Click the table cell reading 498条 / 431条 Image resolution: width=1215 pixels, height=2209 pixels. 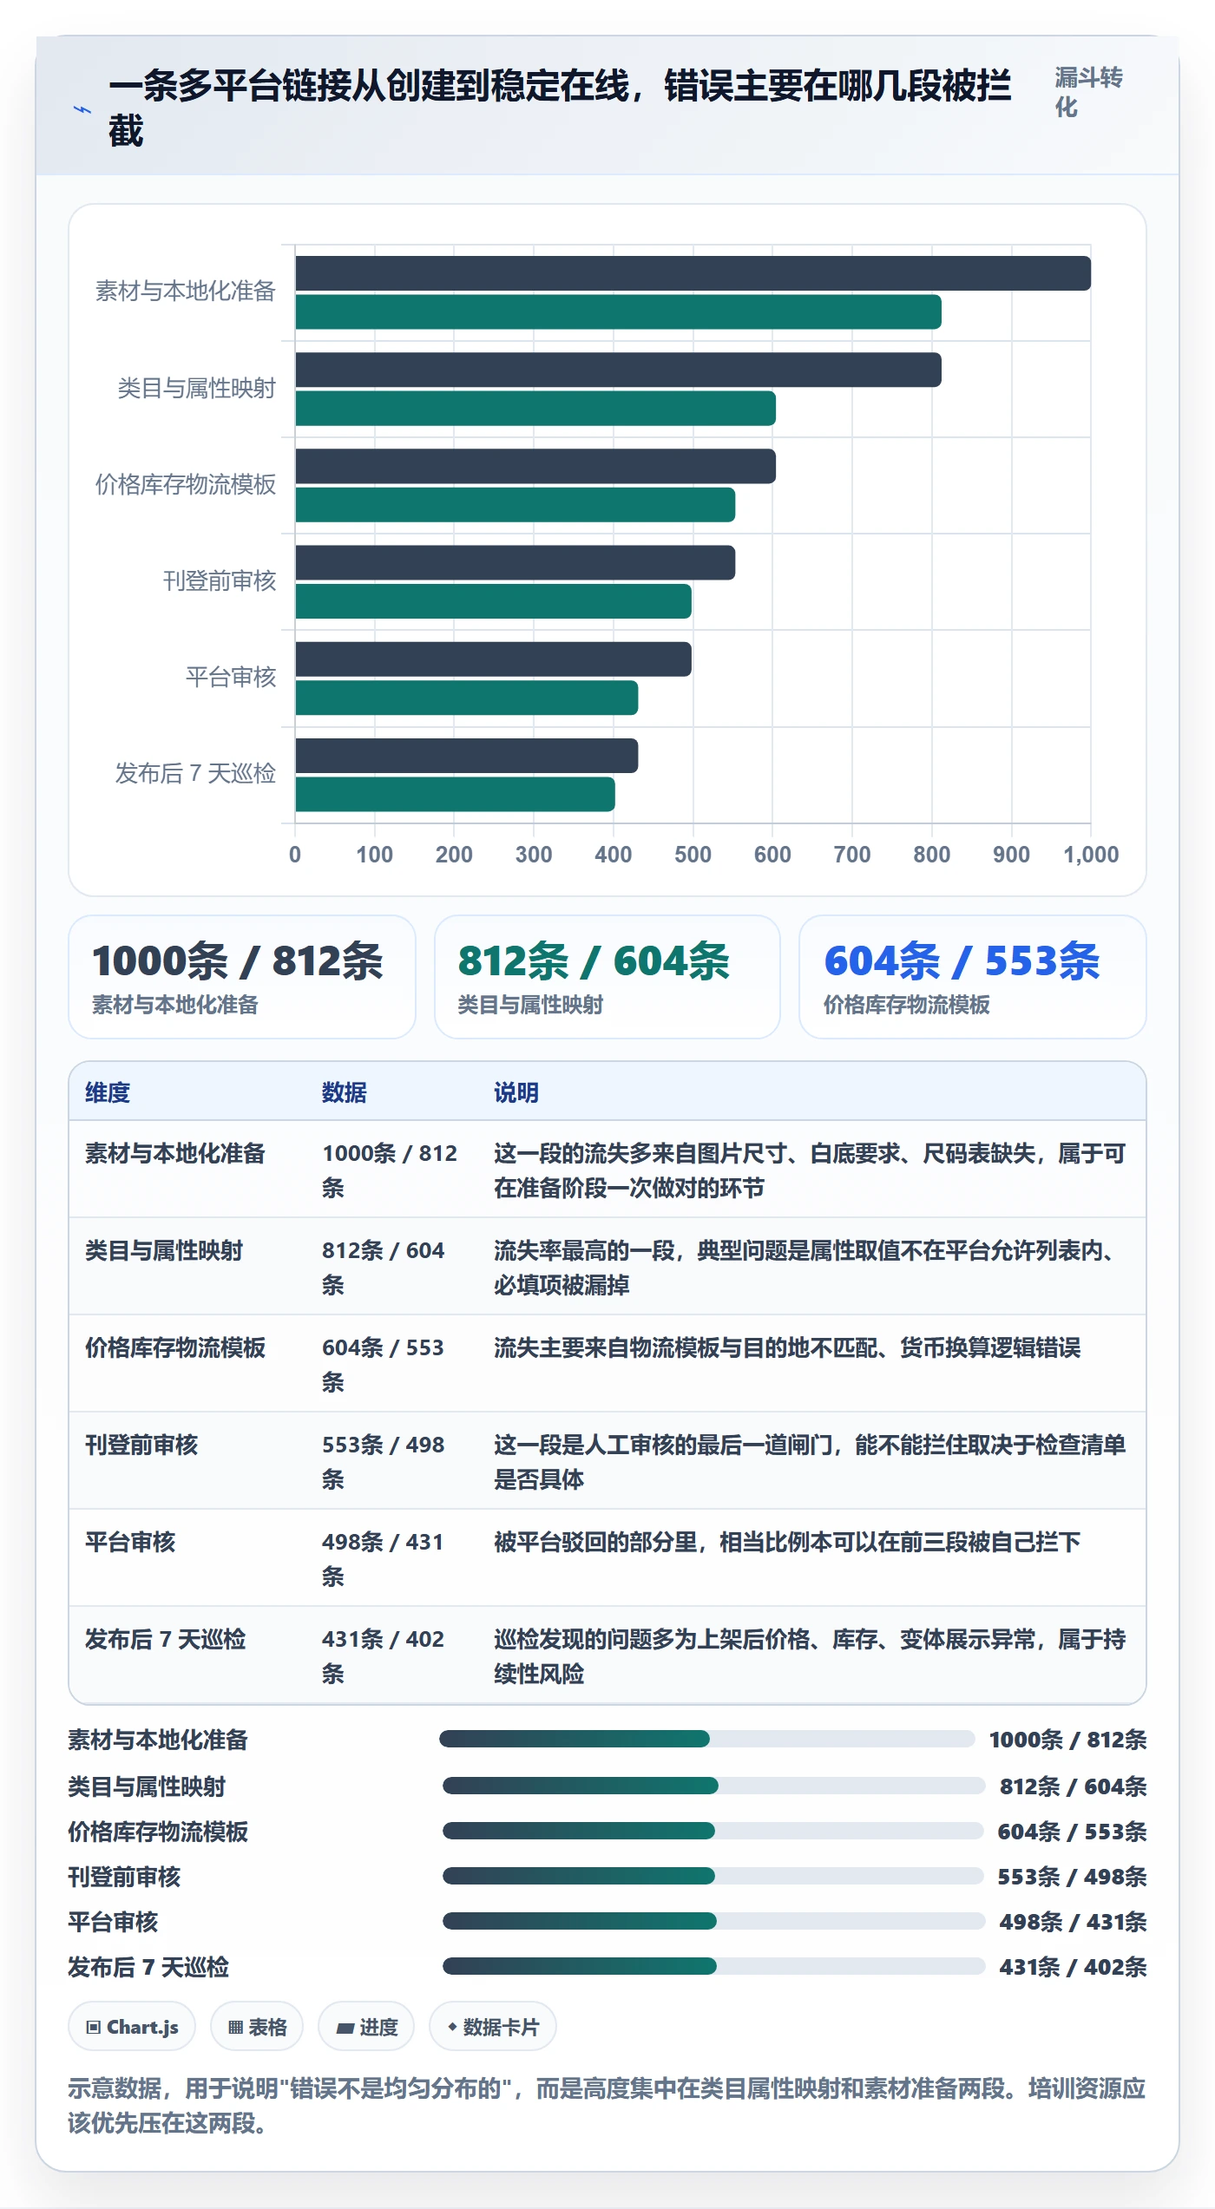click(x=384, y=1558)
